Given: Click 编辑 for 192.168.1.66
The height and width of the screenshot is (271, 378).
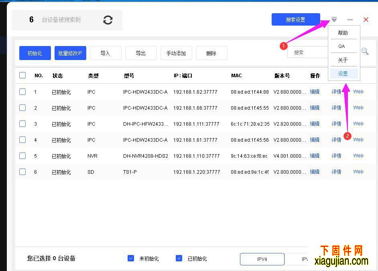Looking at the screenshot, I should (315, 108).
